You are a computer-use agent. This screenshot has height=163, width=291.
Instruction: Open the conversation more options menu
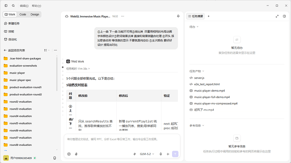coord(123,16)
